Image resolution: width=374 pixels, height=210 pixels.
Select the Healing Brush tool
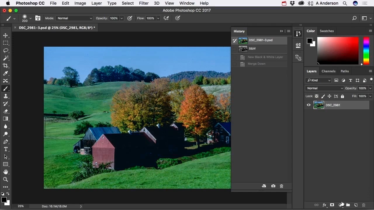click(x=6, y=81)
